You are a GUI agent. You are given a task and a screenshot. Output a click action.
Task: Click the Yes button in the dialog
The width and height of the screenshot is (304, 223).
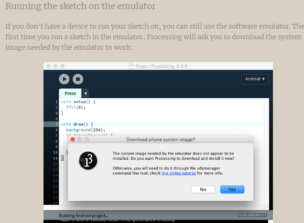[x=232, y=190]
